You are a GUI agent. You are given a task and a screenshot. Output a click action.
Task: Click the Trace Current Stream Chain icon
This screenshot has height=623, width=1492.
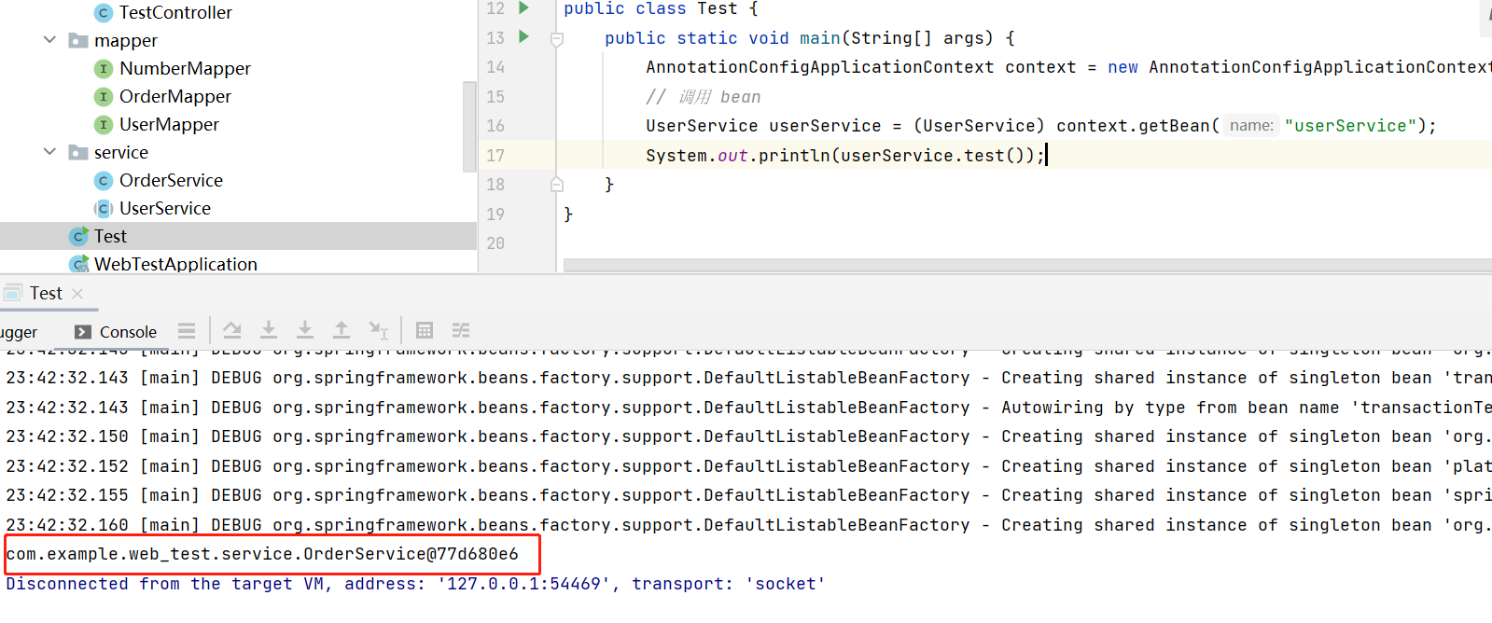click(x=461, y=330)
